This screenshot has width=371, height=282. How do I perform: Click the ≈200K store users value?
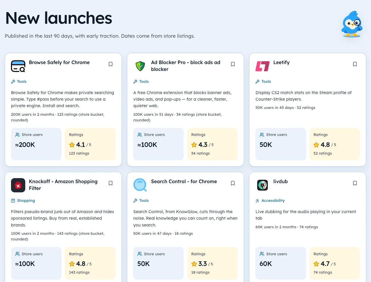(x=25, y=145)
